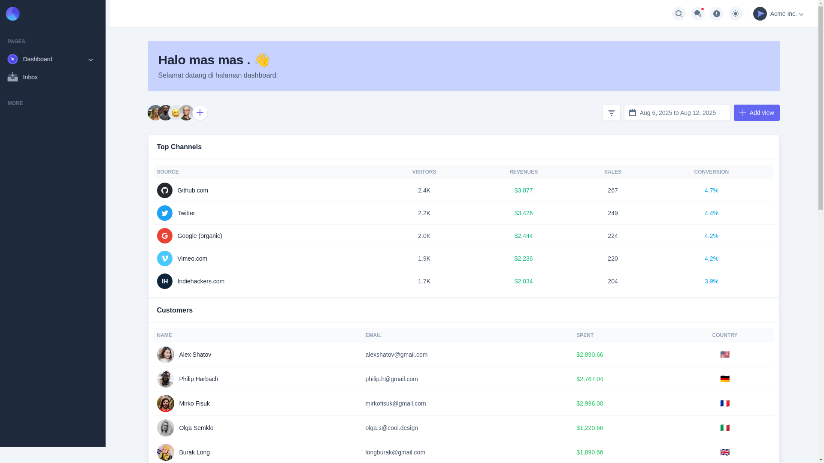The image size is (824, 463).
Task: Click olga.s@cool.design email
Action: pyautogui.click(x=391, y=428)
